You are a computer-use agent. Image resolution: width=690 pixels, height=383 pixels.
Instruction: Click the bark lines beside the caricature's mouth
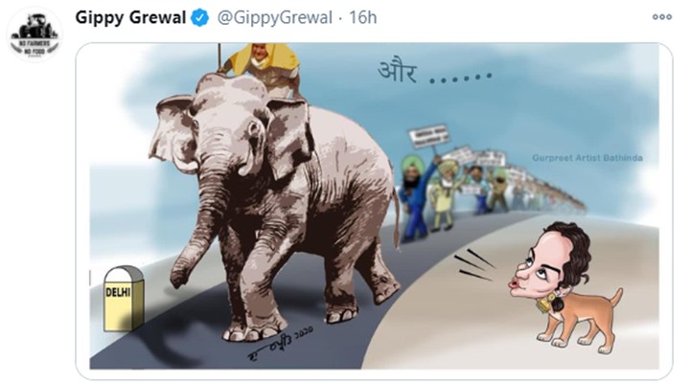click(474, 265)
